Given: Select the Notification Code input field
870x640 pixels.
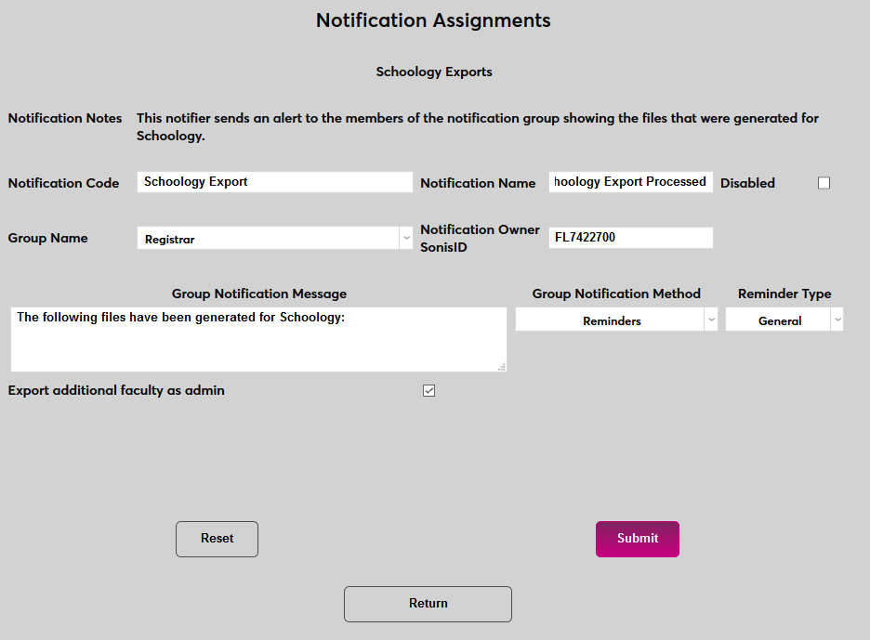Looking at the screenshot, I should point(274,182).
